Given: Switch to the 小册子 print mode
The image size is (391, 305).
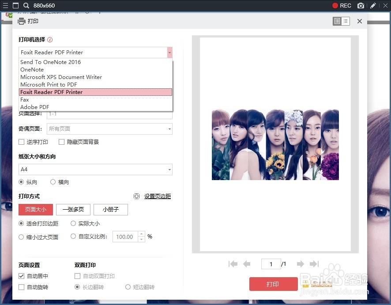Looking at the screenshot, I should [x=111, y=210].
